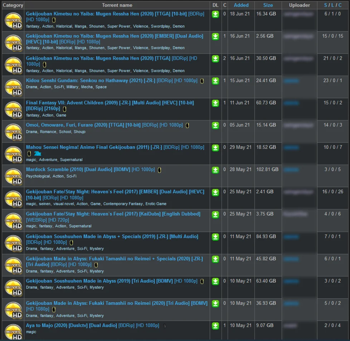Click Movies HD category icon for Final Fantasy VII
Image resolution: width=350 pixels, height=341 pixels.
click(x=14, y=110)
